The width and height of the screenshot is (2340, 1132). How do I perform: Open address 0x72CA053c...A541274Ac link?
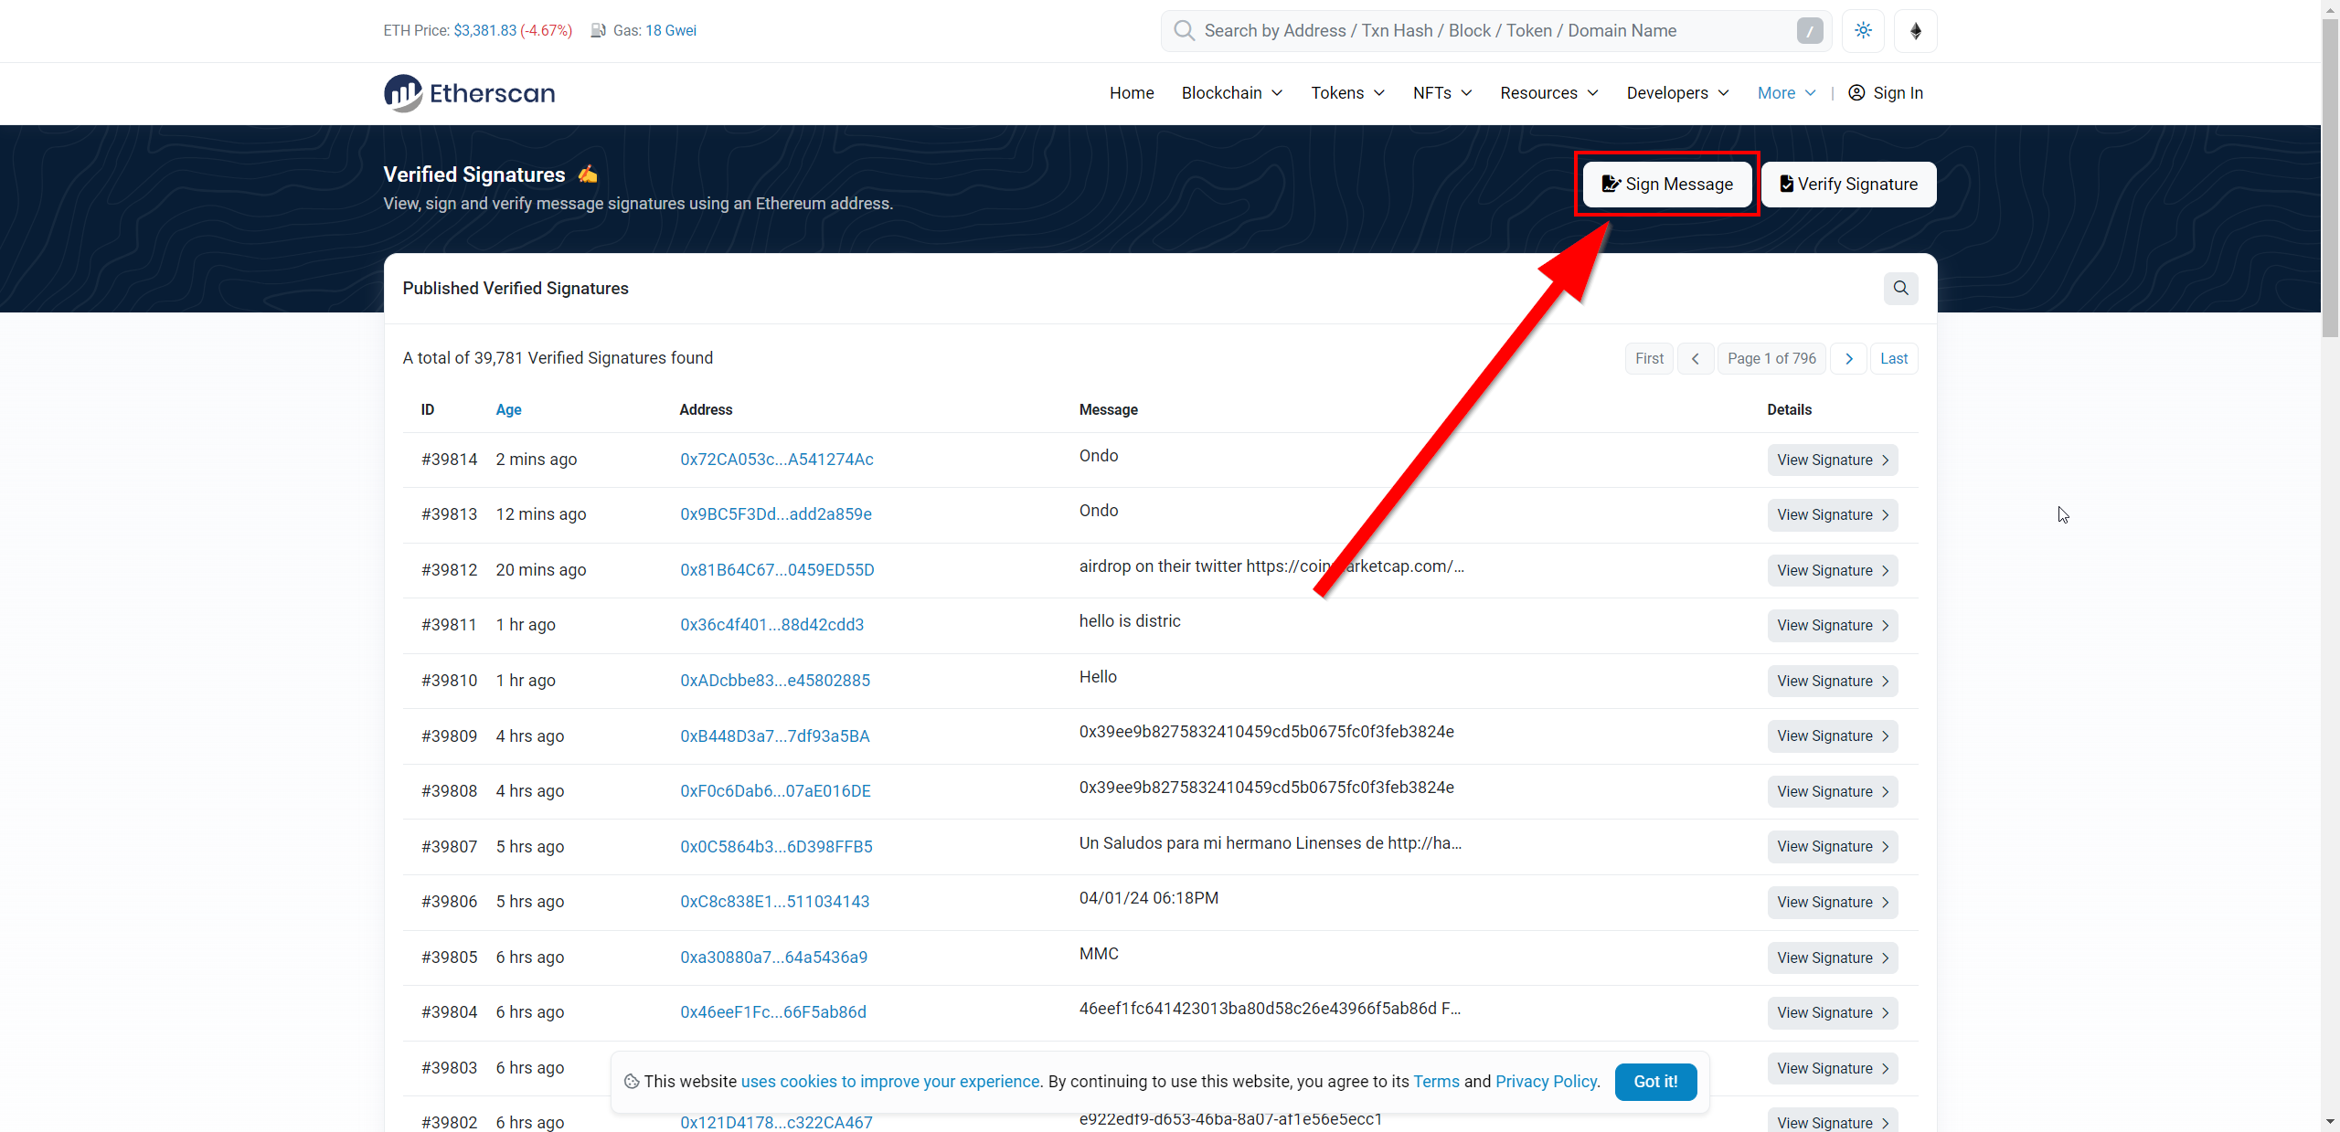point(776,460)
